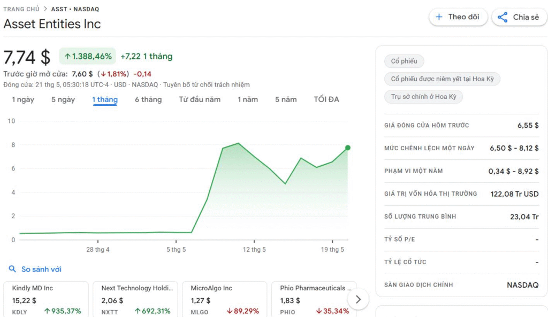
Task: Open So sánh với comparison search
Action: click(x=35, y=269)
